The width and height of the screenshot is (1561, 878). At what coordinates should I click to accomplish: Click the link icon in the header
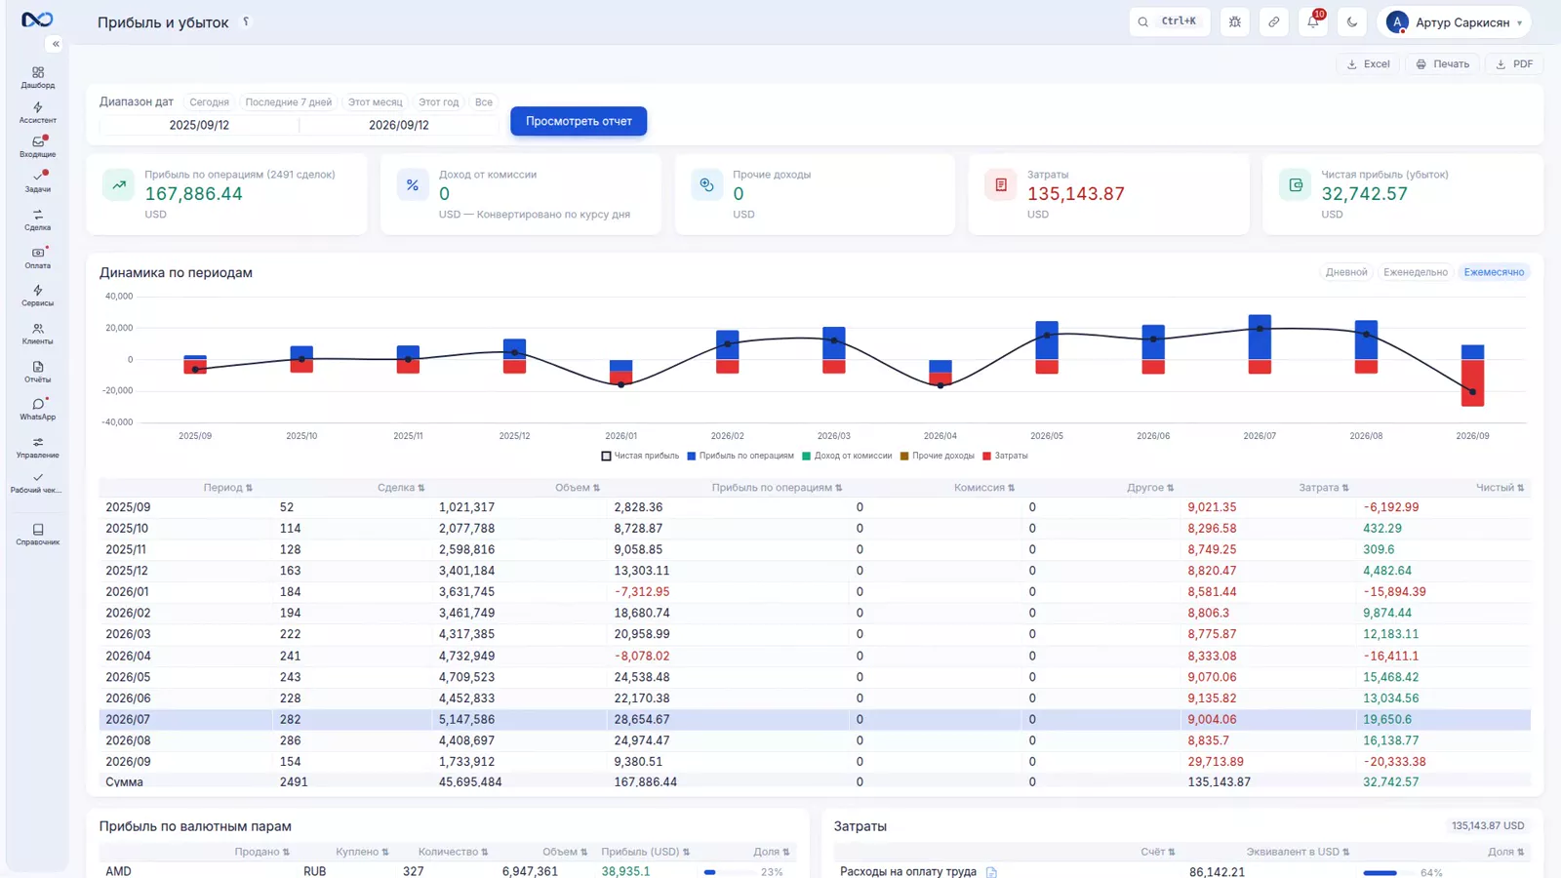coord(1274,21)
